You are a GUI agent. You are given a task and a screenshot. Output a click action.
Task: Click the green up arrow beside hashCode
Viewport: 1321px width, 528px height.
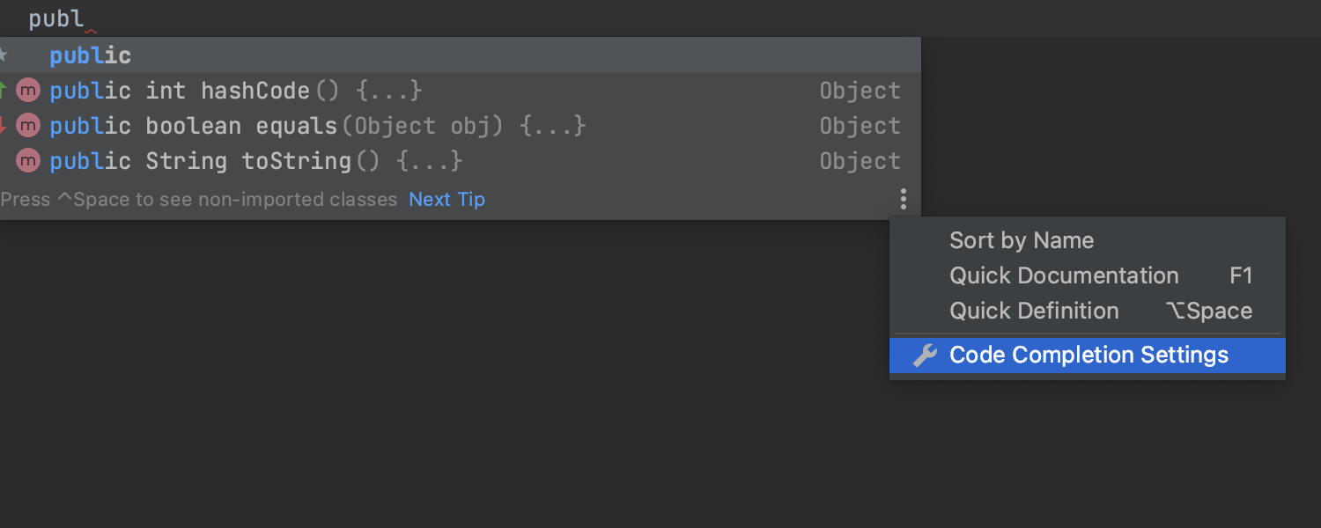click(x=3, y=90)
